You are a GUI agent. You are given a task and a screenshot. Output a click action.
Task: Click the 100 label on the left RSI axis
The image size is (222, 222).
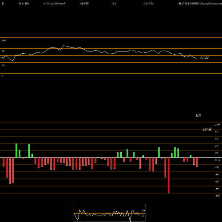coord(4,40)
